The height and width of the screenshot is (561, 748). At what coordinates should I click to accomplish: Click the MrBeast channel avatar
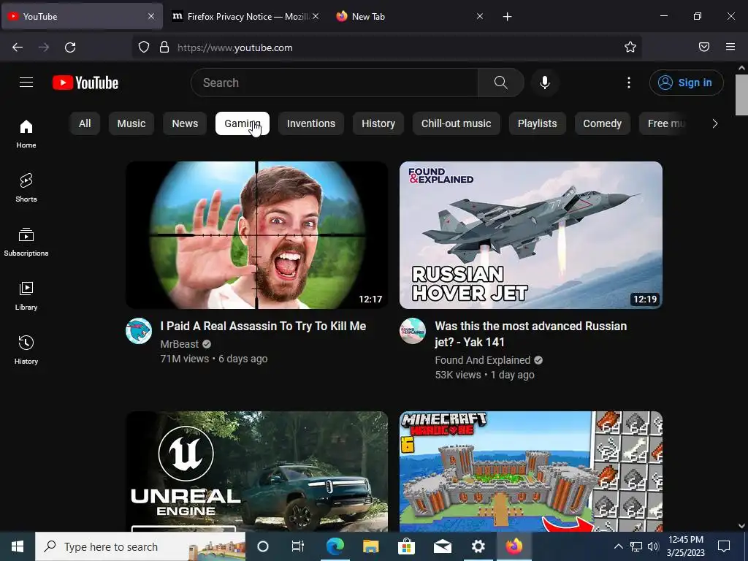(139, 331)
